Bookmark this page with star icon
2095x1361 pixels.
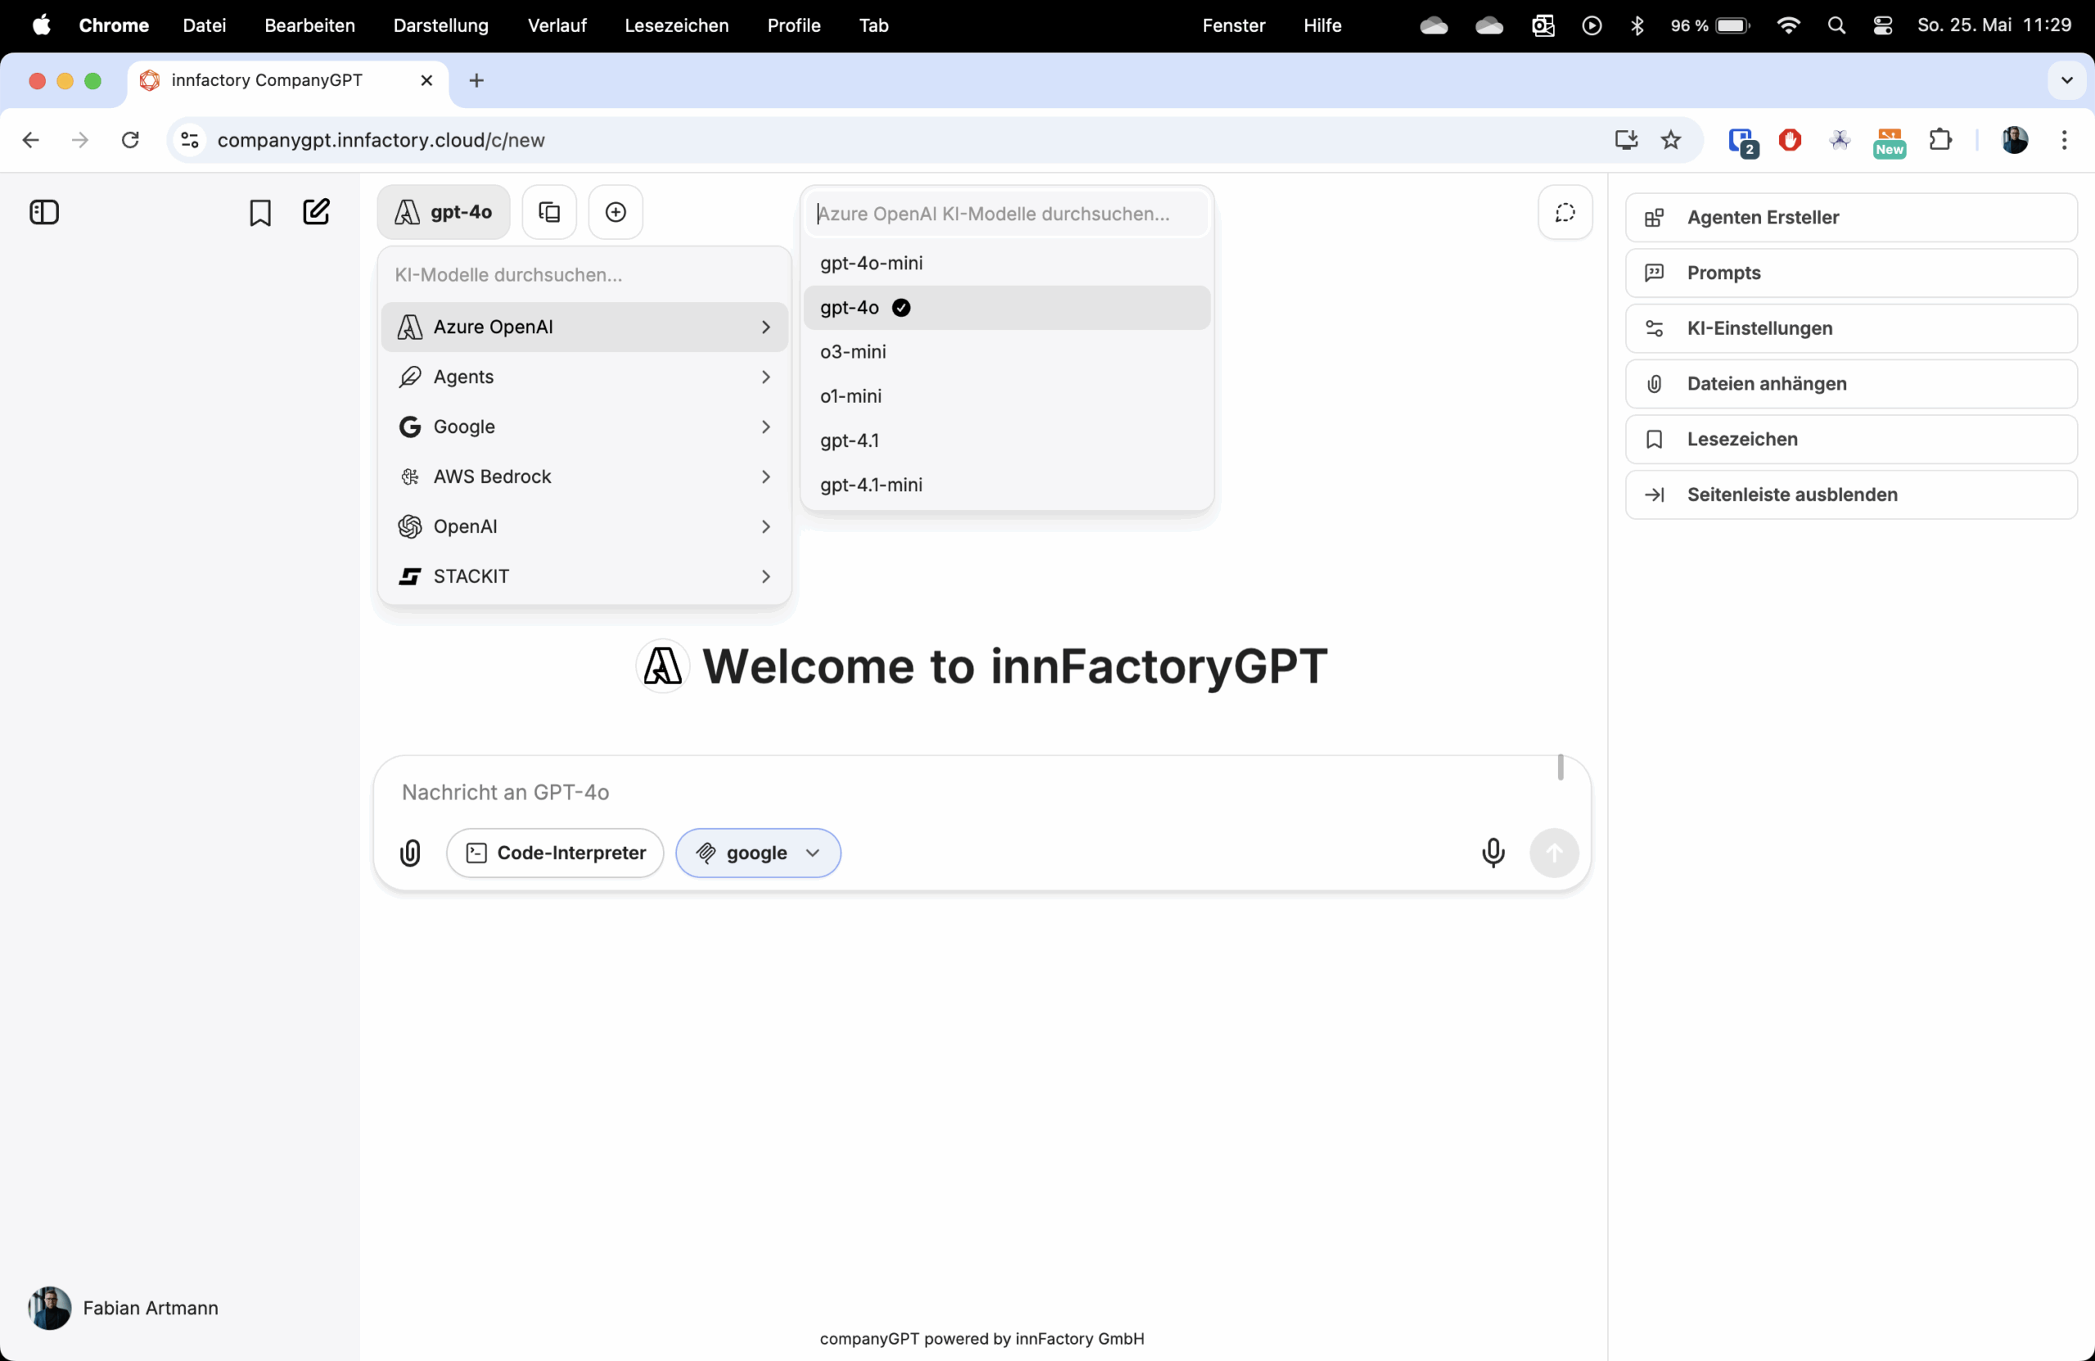click(x=1671, y=140)
